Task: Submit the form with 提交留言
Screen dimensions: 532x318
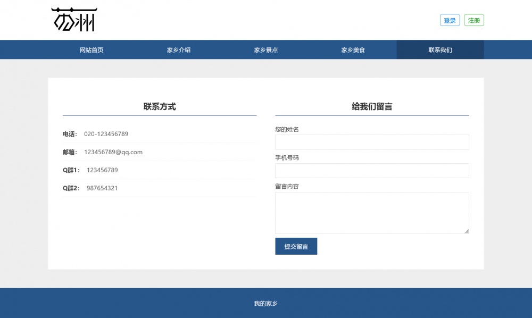Action: pyautogui.click(x=296, y=246)
